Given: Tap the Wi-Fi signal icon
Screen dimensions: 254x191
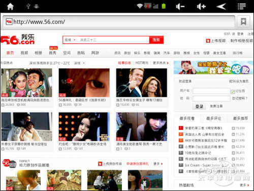Looking at the screenshot, I should 140,6.
